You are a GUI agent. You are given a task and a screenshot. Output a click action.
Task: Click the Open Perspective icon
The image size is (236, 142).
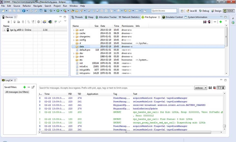[182, 11]
